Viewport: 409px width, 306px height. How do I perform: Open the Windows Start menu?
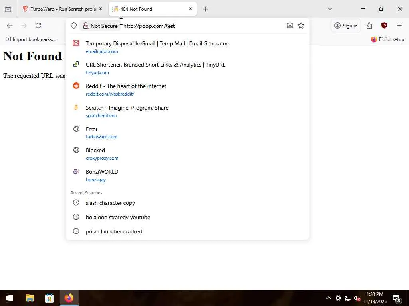[x=10, y=298]
